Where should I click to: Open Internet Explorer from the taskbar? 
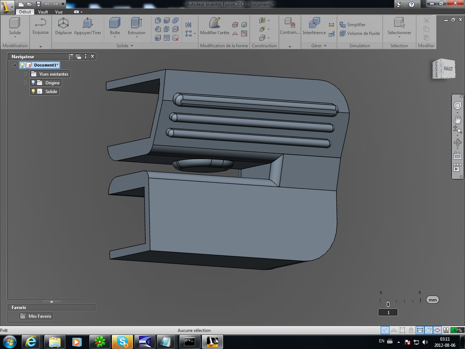[x=31, y=342]
